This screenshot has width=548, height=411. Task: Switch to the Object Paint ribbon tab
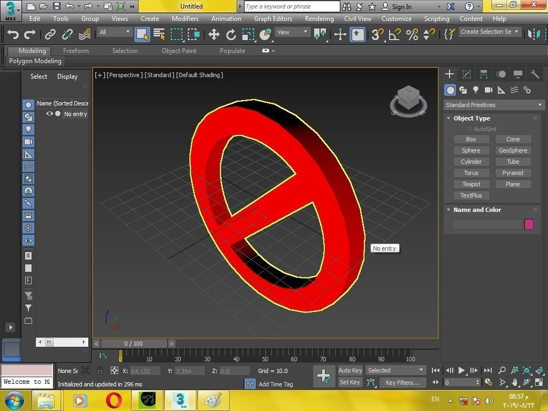(x=179, y=51)
